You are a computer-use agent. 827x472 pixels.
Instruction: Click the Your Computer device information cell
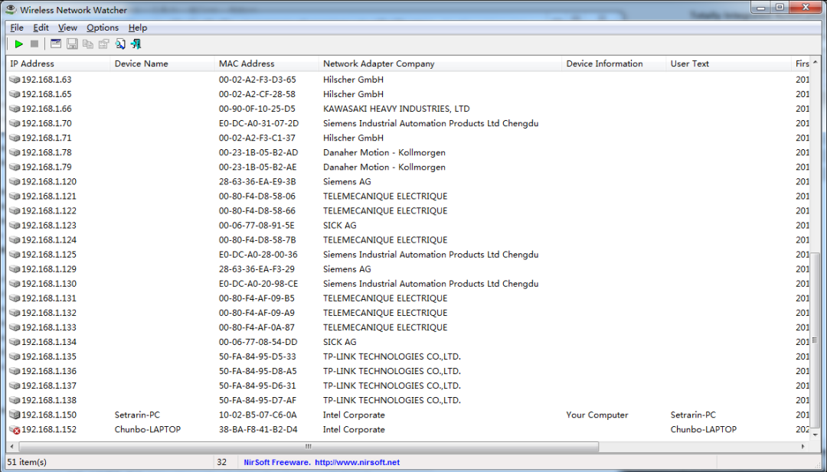(x=597, y=415)
